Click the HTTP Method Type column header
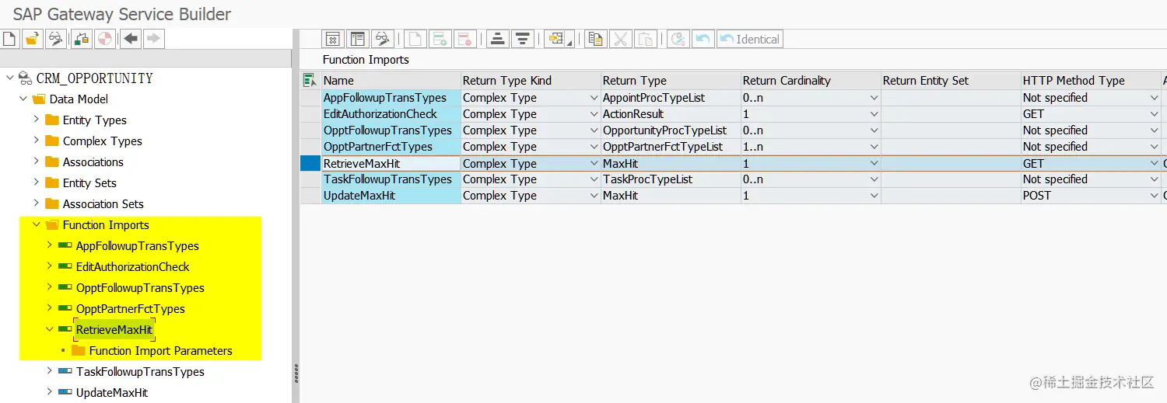The width and height of the screenshot is (1167, 403). (1092, 80)
